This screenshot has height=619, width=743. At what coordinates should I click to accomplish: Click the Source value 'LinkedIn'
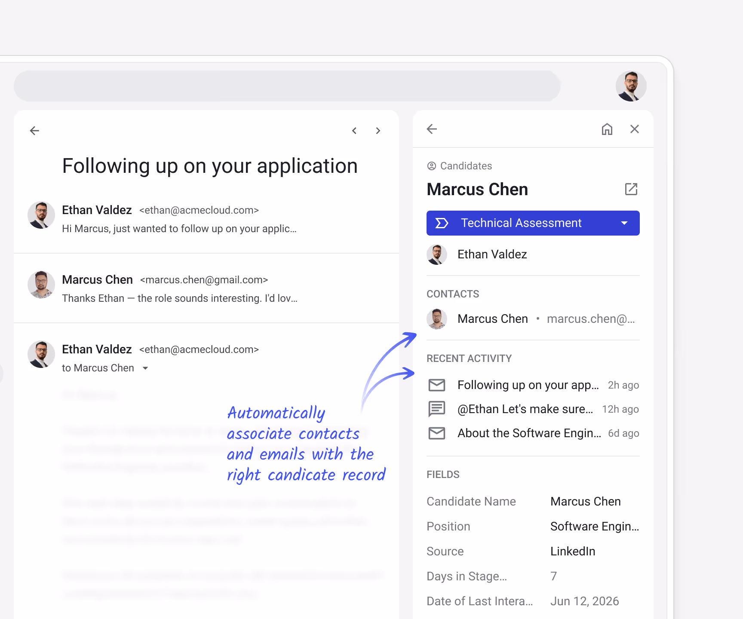point(573,552)
